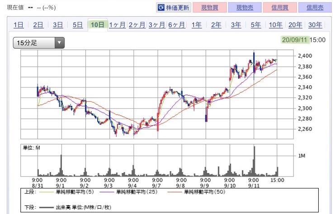Switch chart to 3ヶ月 range
Screen dimensions: 335x214
point(157,25)
